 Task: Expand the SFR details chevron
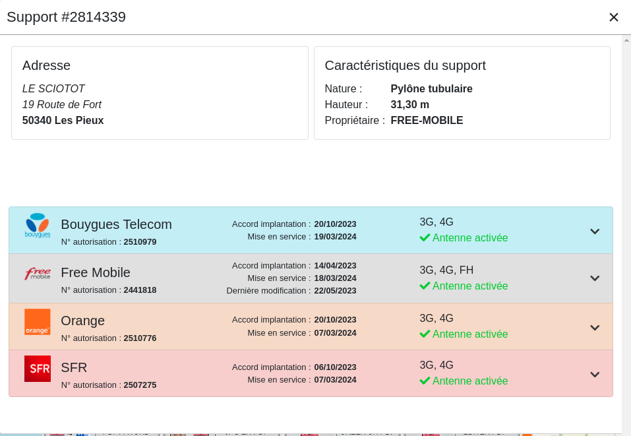[x=594, y=375]
